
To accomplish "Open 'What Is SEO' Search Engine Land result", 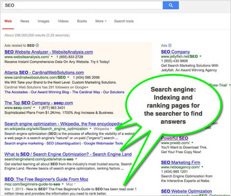I will tap(68, 154).
